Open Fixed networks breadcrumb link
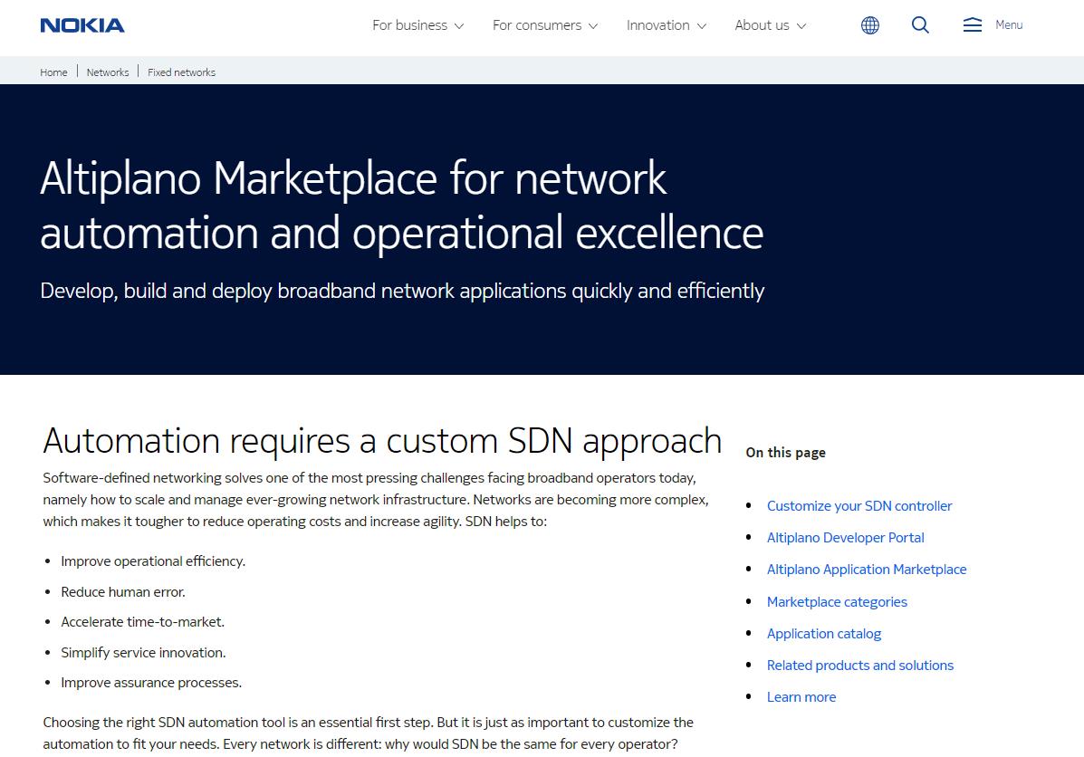 (181, 72)
